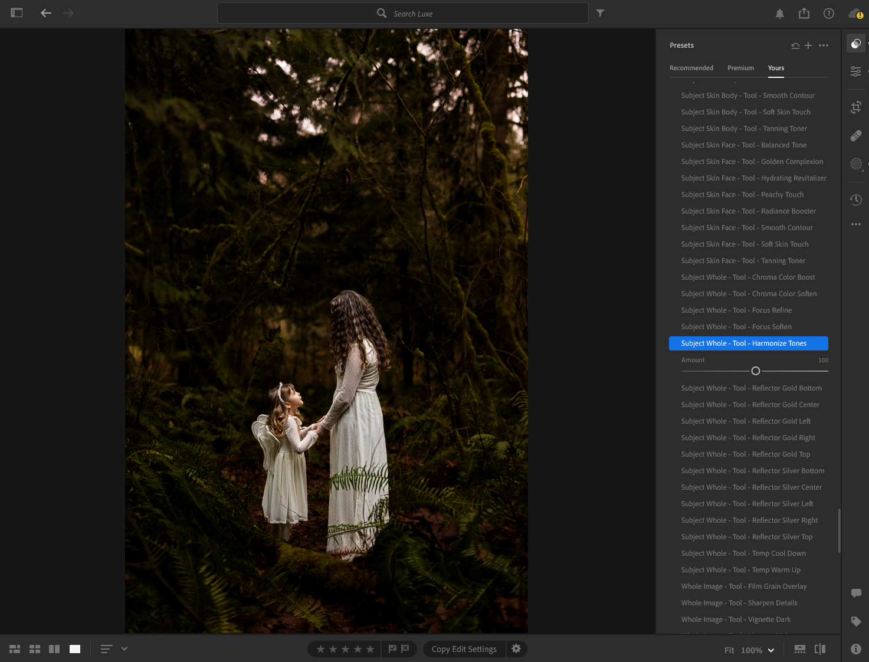Toggle show original before/after view
Screen dimensions: 869x662
[820, 649]
